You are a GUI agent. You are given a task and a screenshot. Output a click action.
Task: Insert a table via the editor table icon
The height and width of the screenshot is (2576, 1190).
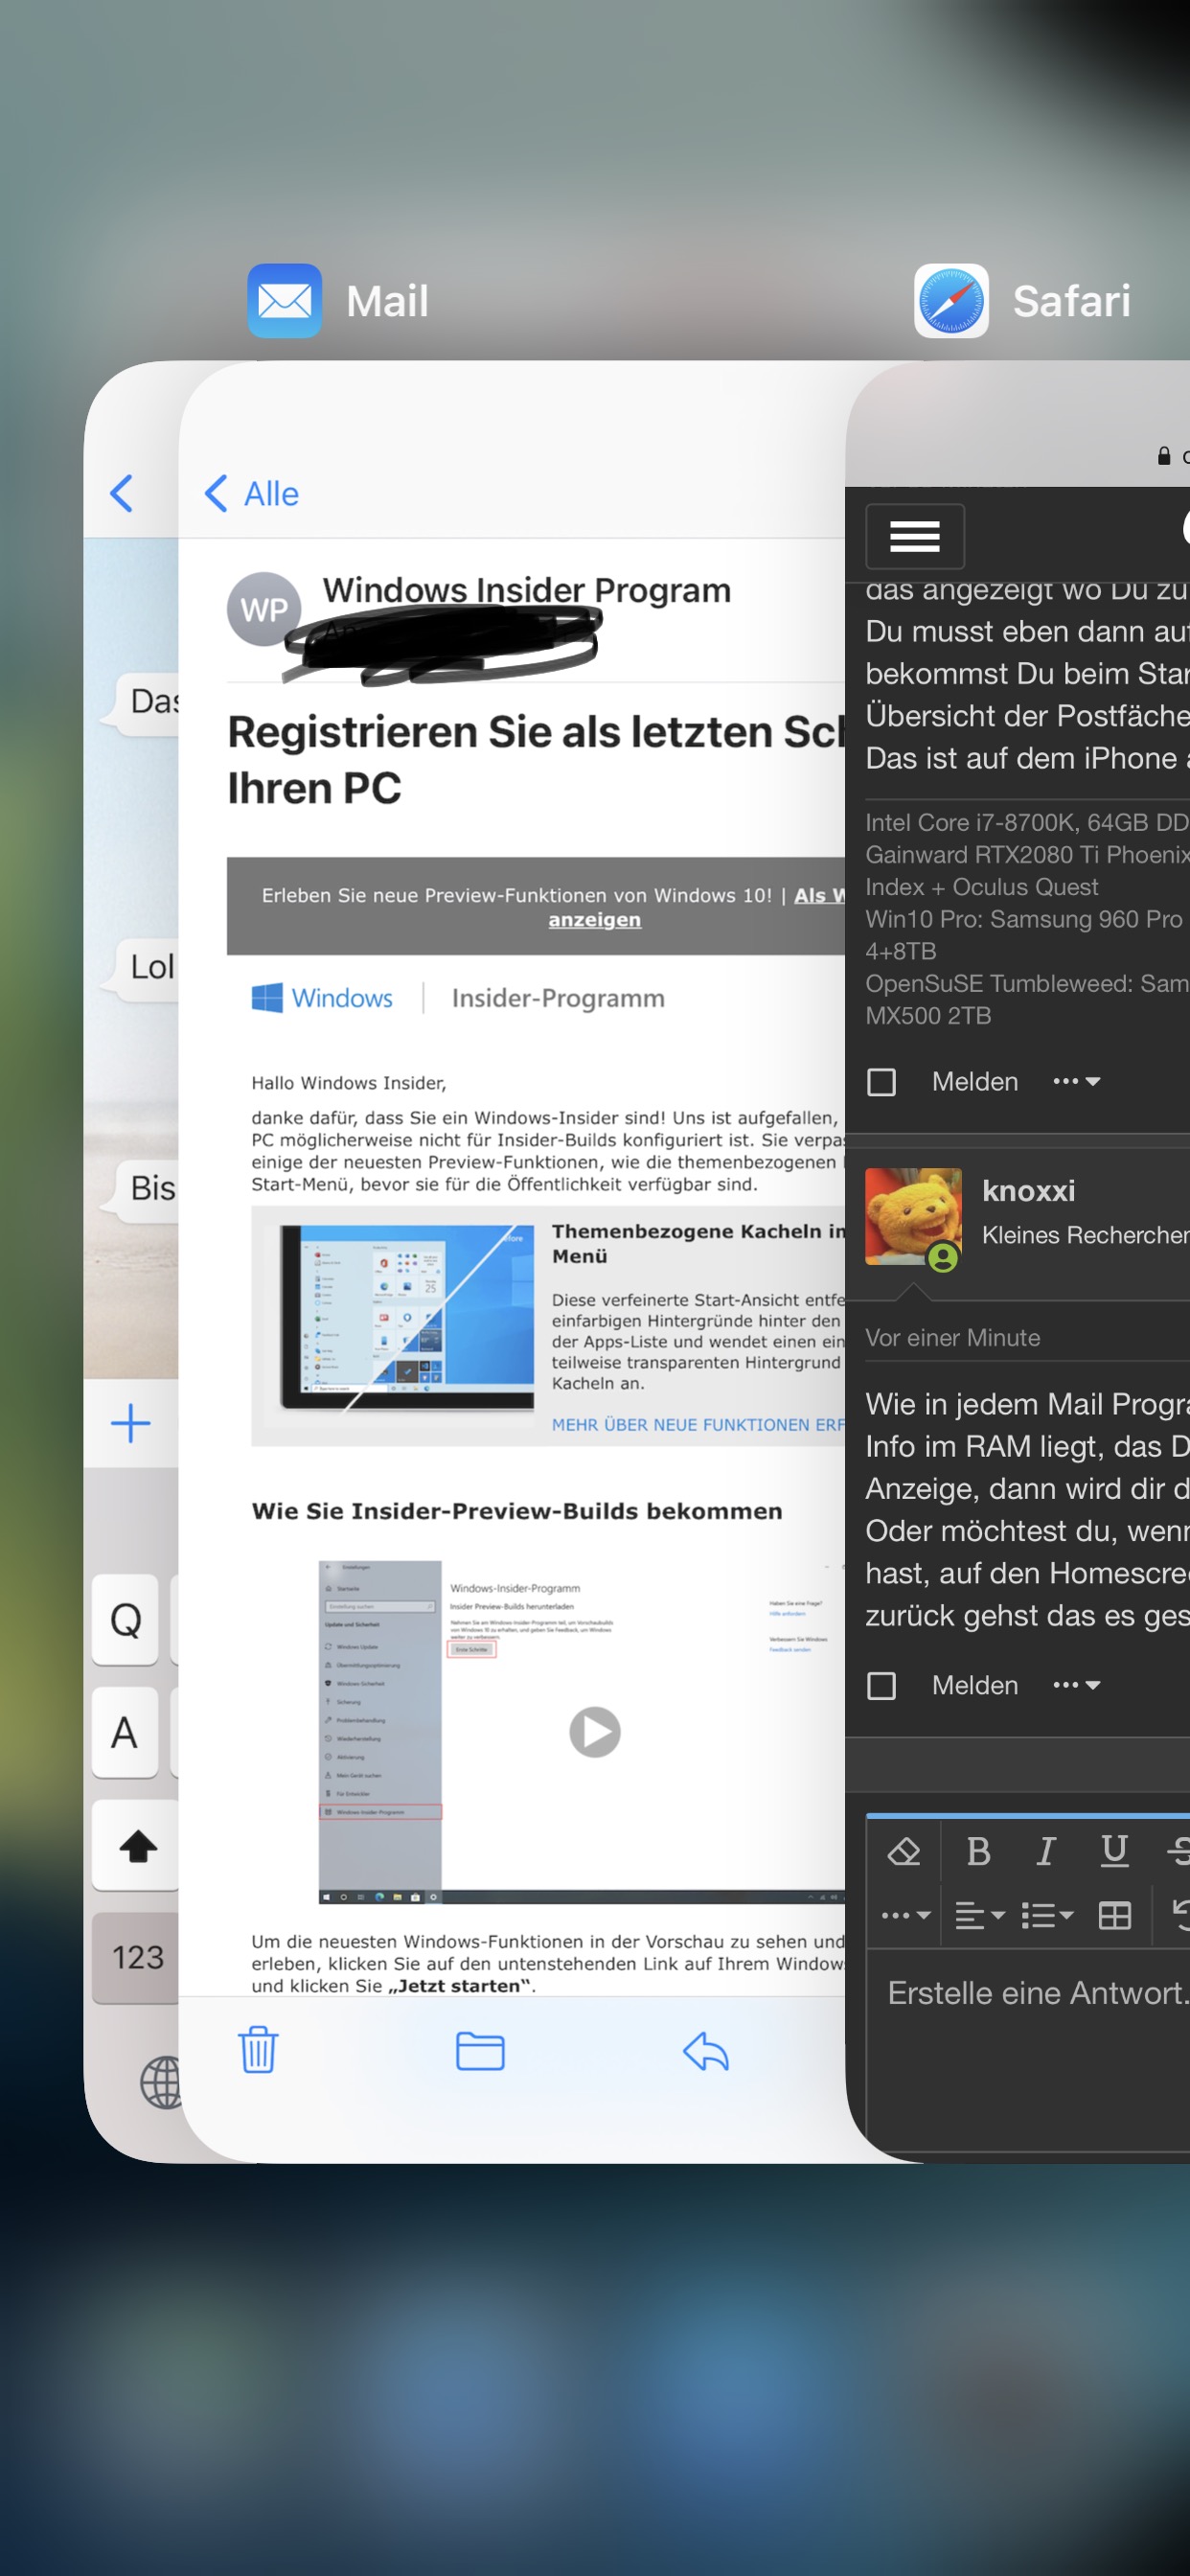[x=1114, y=1915]
